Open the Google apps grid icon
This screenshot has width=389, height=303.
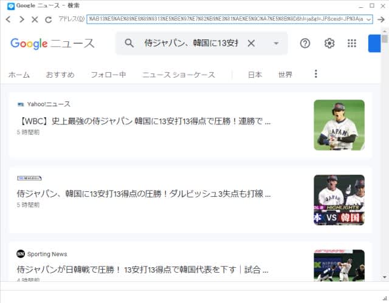coord(352,43)
